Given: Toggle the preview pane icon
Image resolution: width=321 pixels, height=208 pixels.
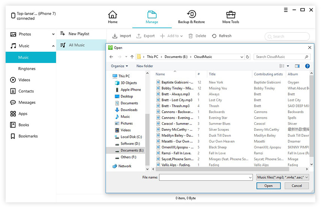Looking at the screenshot, I should click(x=297, y=66).
